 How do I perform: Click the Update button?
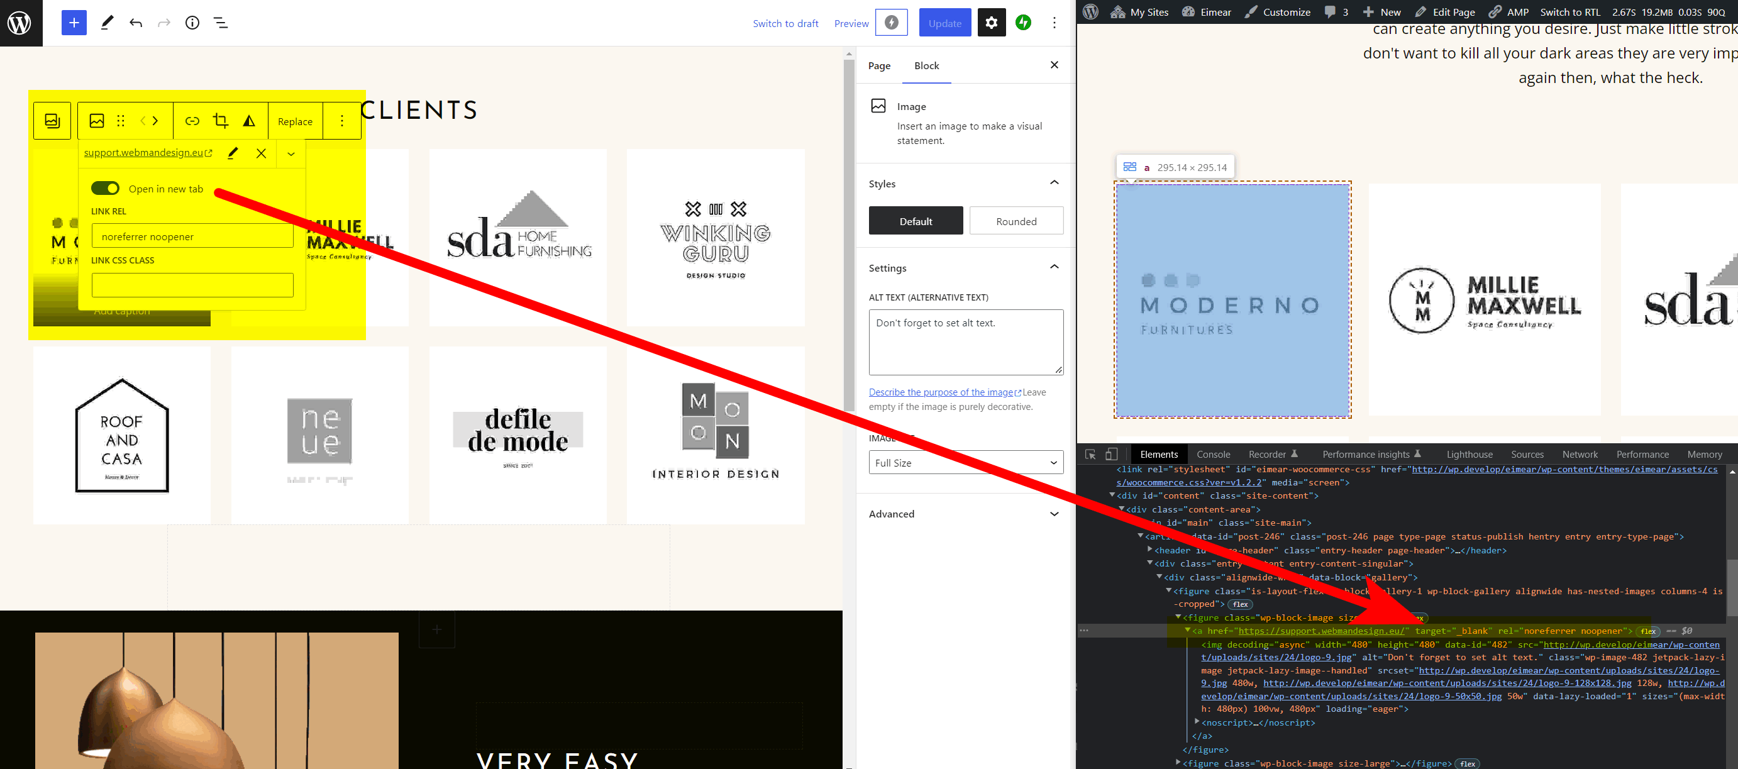pyautogui.click(x=944, y=23)
